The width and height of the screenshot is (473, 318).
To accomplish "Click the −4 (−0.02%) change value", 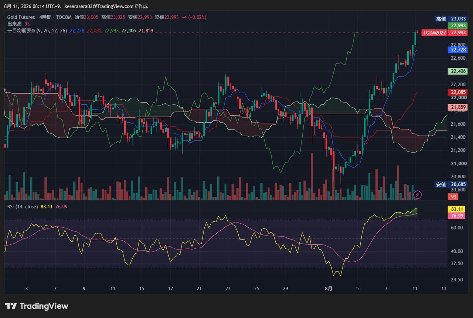I will point(194,17).
